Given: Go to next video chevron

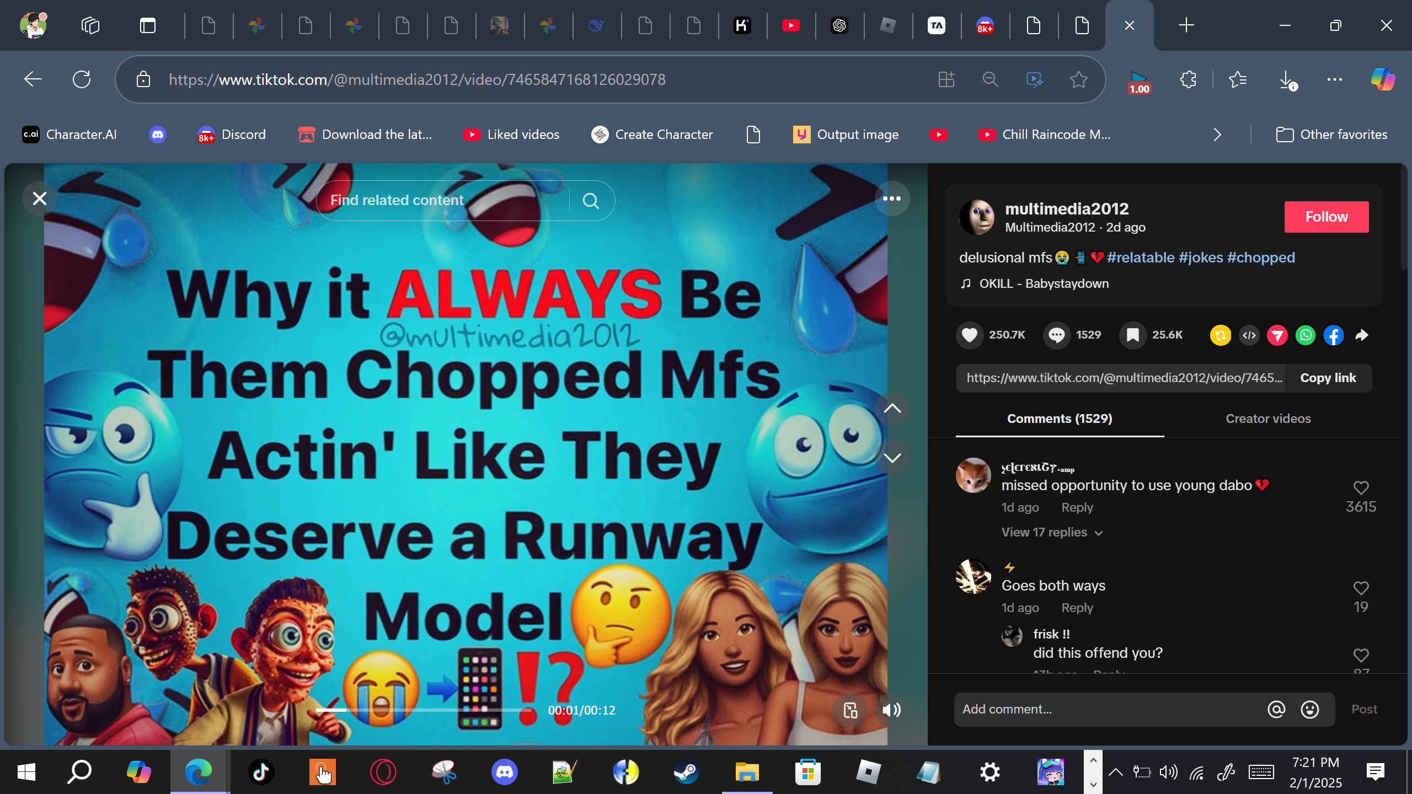Looking at the screenshot, I should [x=892, y=458].
